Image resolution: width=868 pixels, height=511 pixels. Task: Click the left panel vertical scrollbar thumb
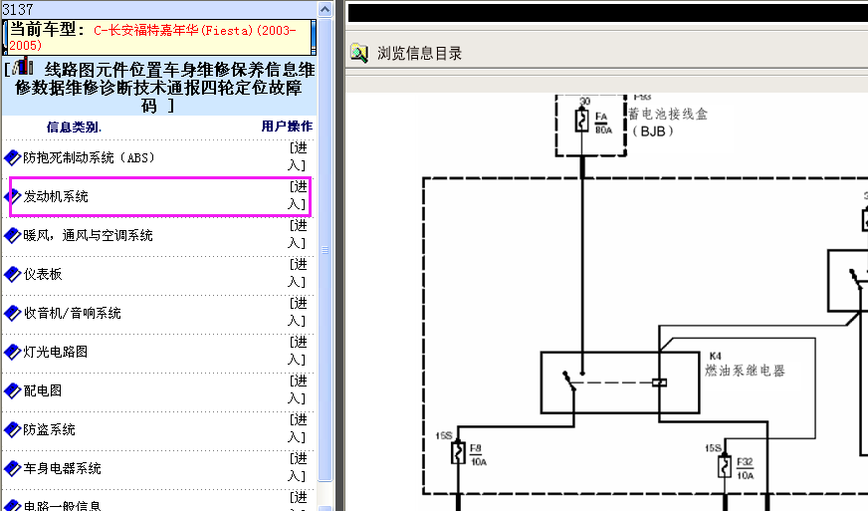325,249
